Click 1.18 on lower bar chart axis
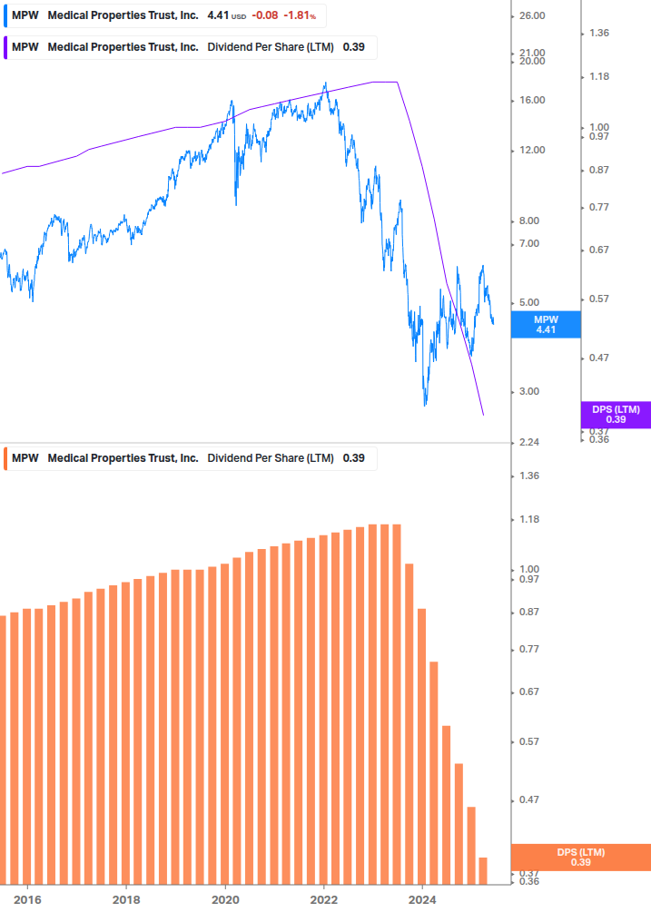 (529, 519)
